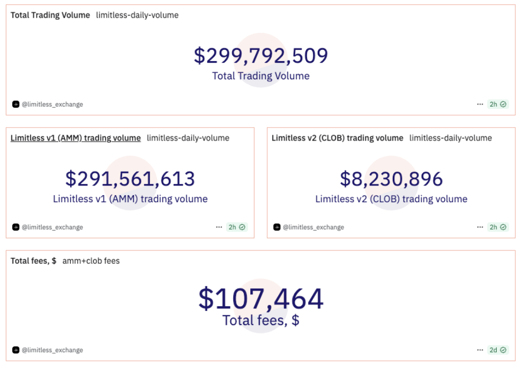Viewport: 524px width, 370px height.
Task: Click the avatar icon in Limitless v2 (CLOB) panel
Action: click(x=277, y=227)
